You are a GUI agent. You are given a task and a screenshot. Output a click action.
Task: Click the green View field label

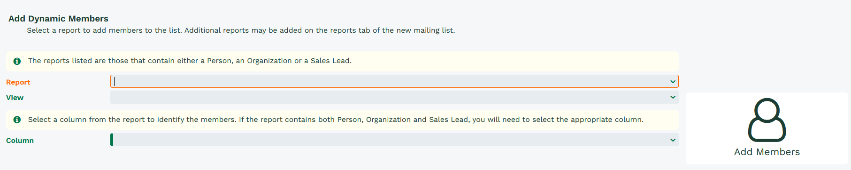[x=15, y=98]
